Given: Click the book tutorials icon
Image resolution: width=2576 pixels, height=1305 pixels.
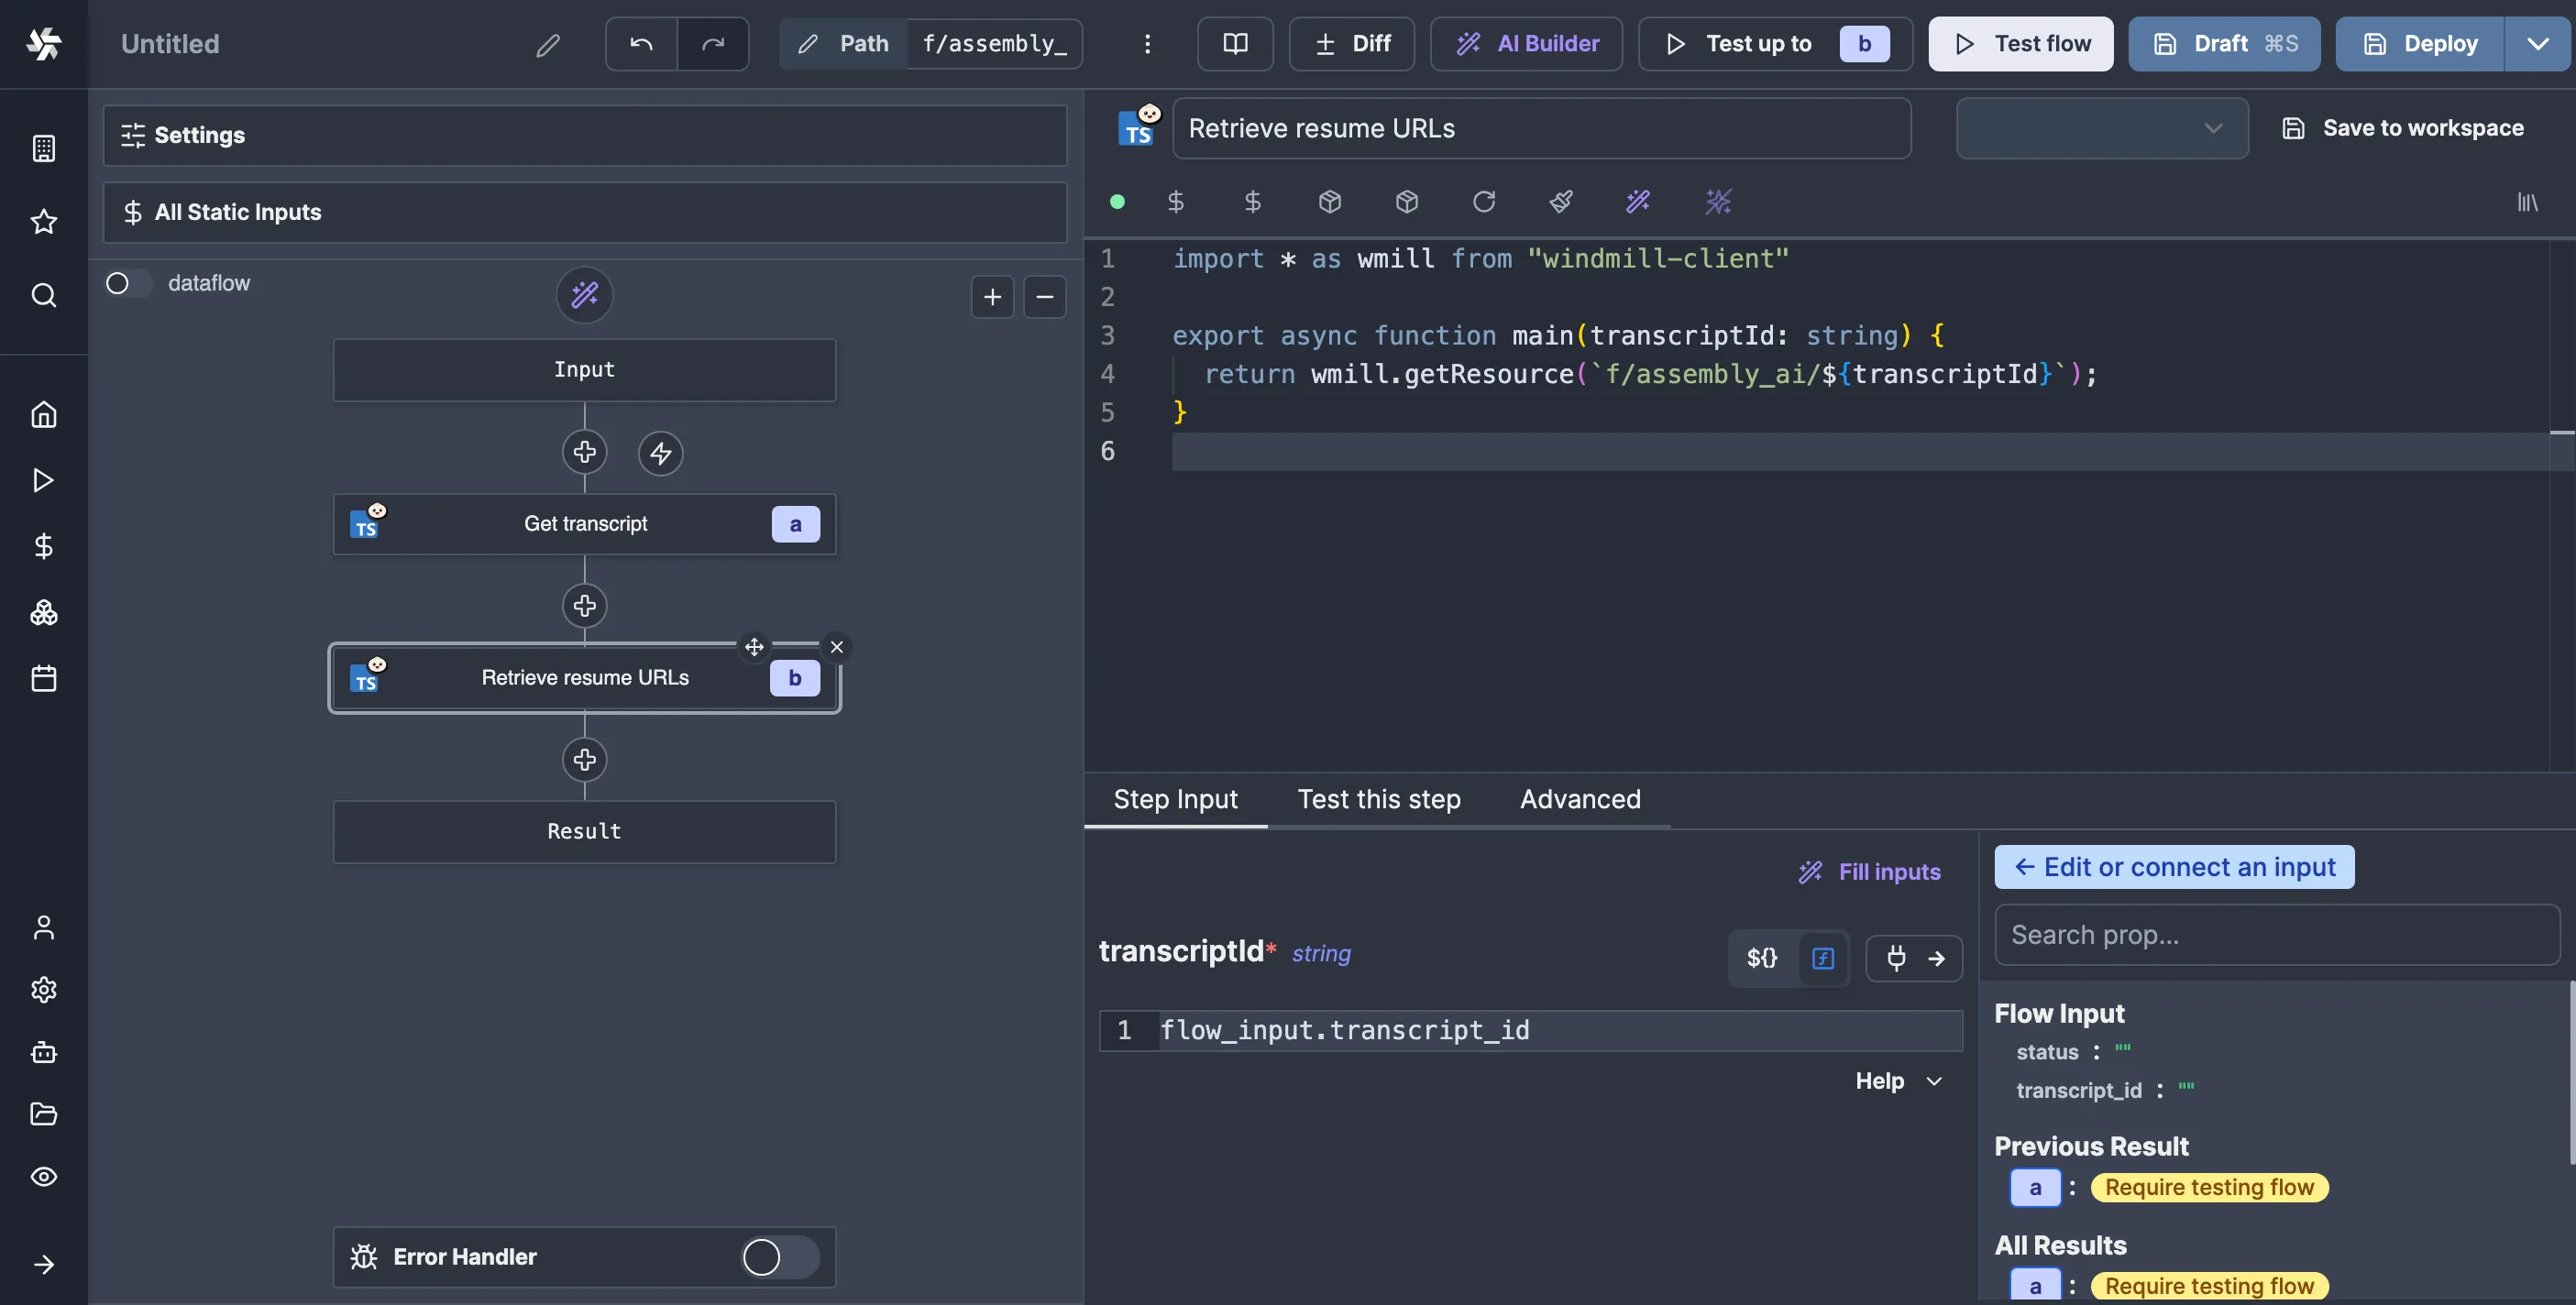Looking at the screenshot, I should point(1235,44).
